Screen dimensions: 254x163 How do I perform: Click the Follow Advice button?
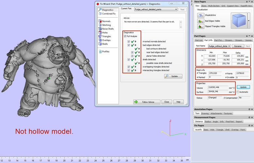point(147,102)
